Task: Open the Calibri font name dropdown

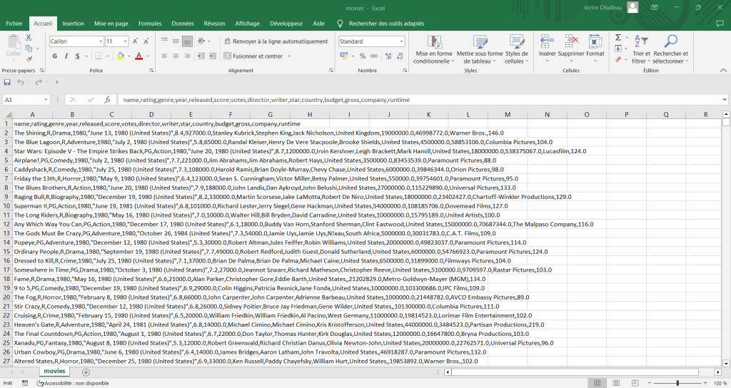Action: 101,41
